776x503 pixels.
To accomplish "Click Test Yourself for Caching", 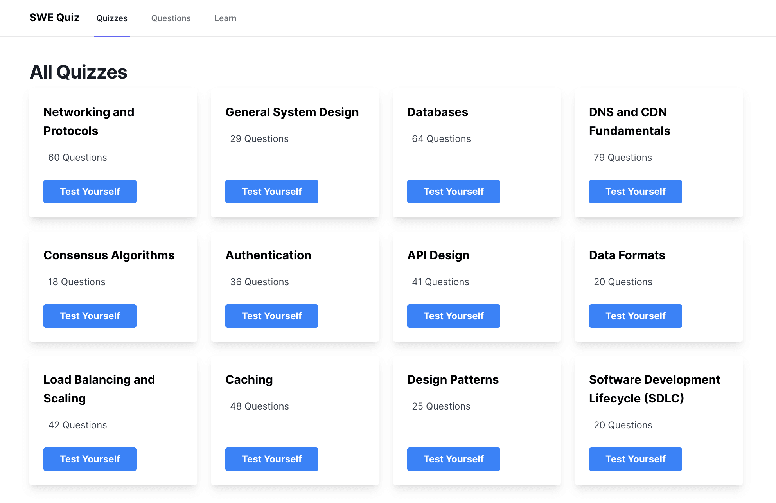I will pyautogui.click(x=271, y=459).
